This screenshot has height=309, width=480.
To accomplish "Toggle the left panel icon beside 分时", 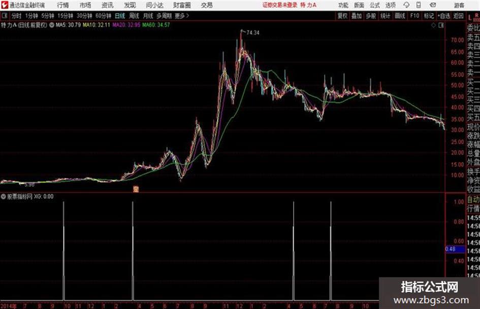I will pos(4,16).
